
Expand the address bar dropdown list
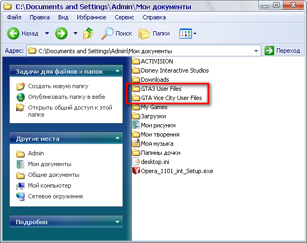click(x=256, y=51)
